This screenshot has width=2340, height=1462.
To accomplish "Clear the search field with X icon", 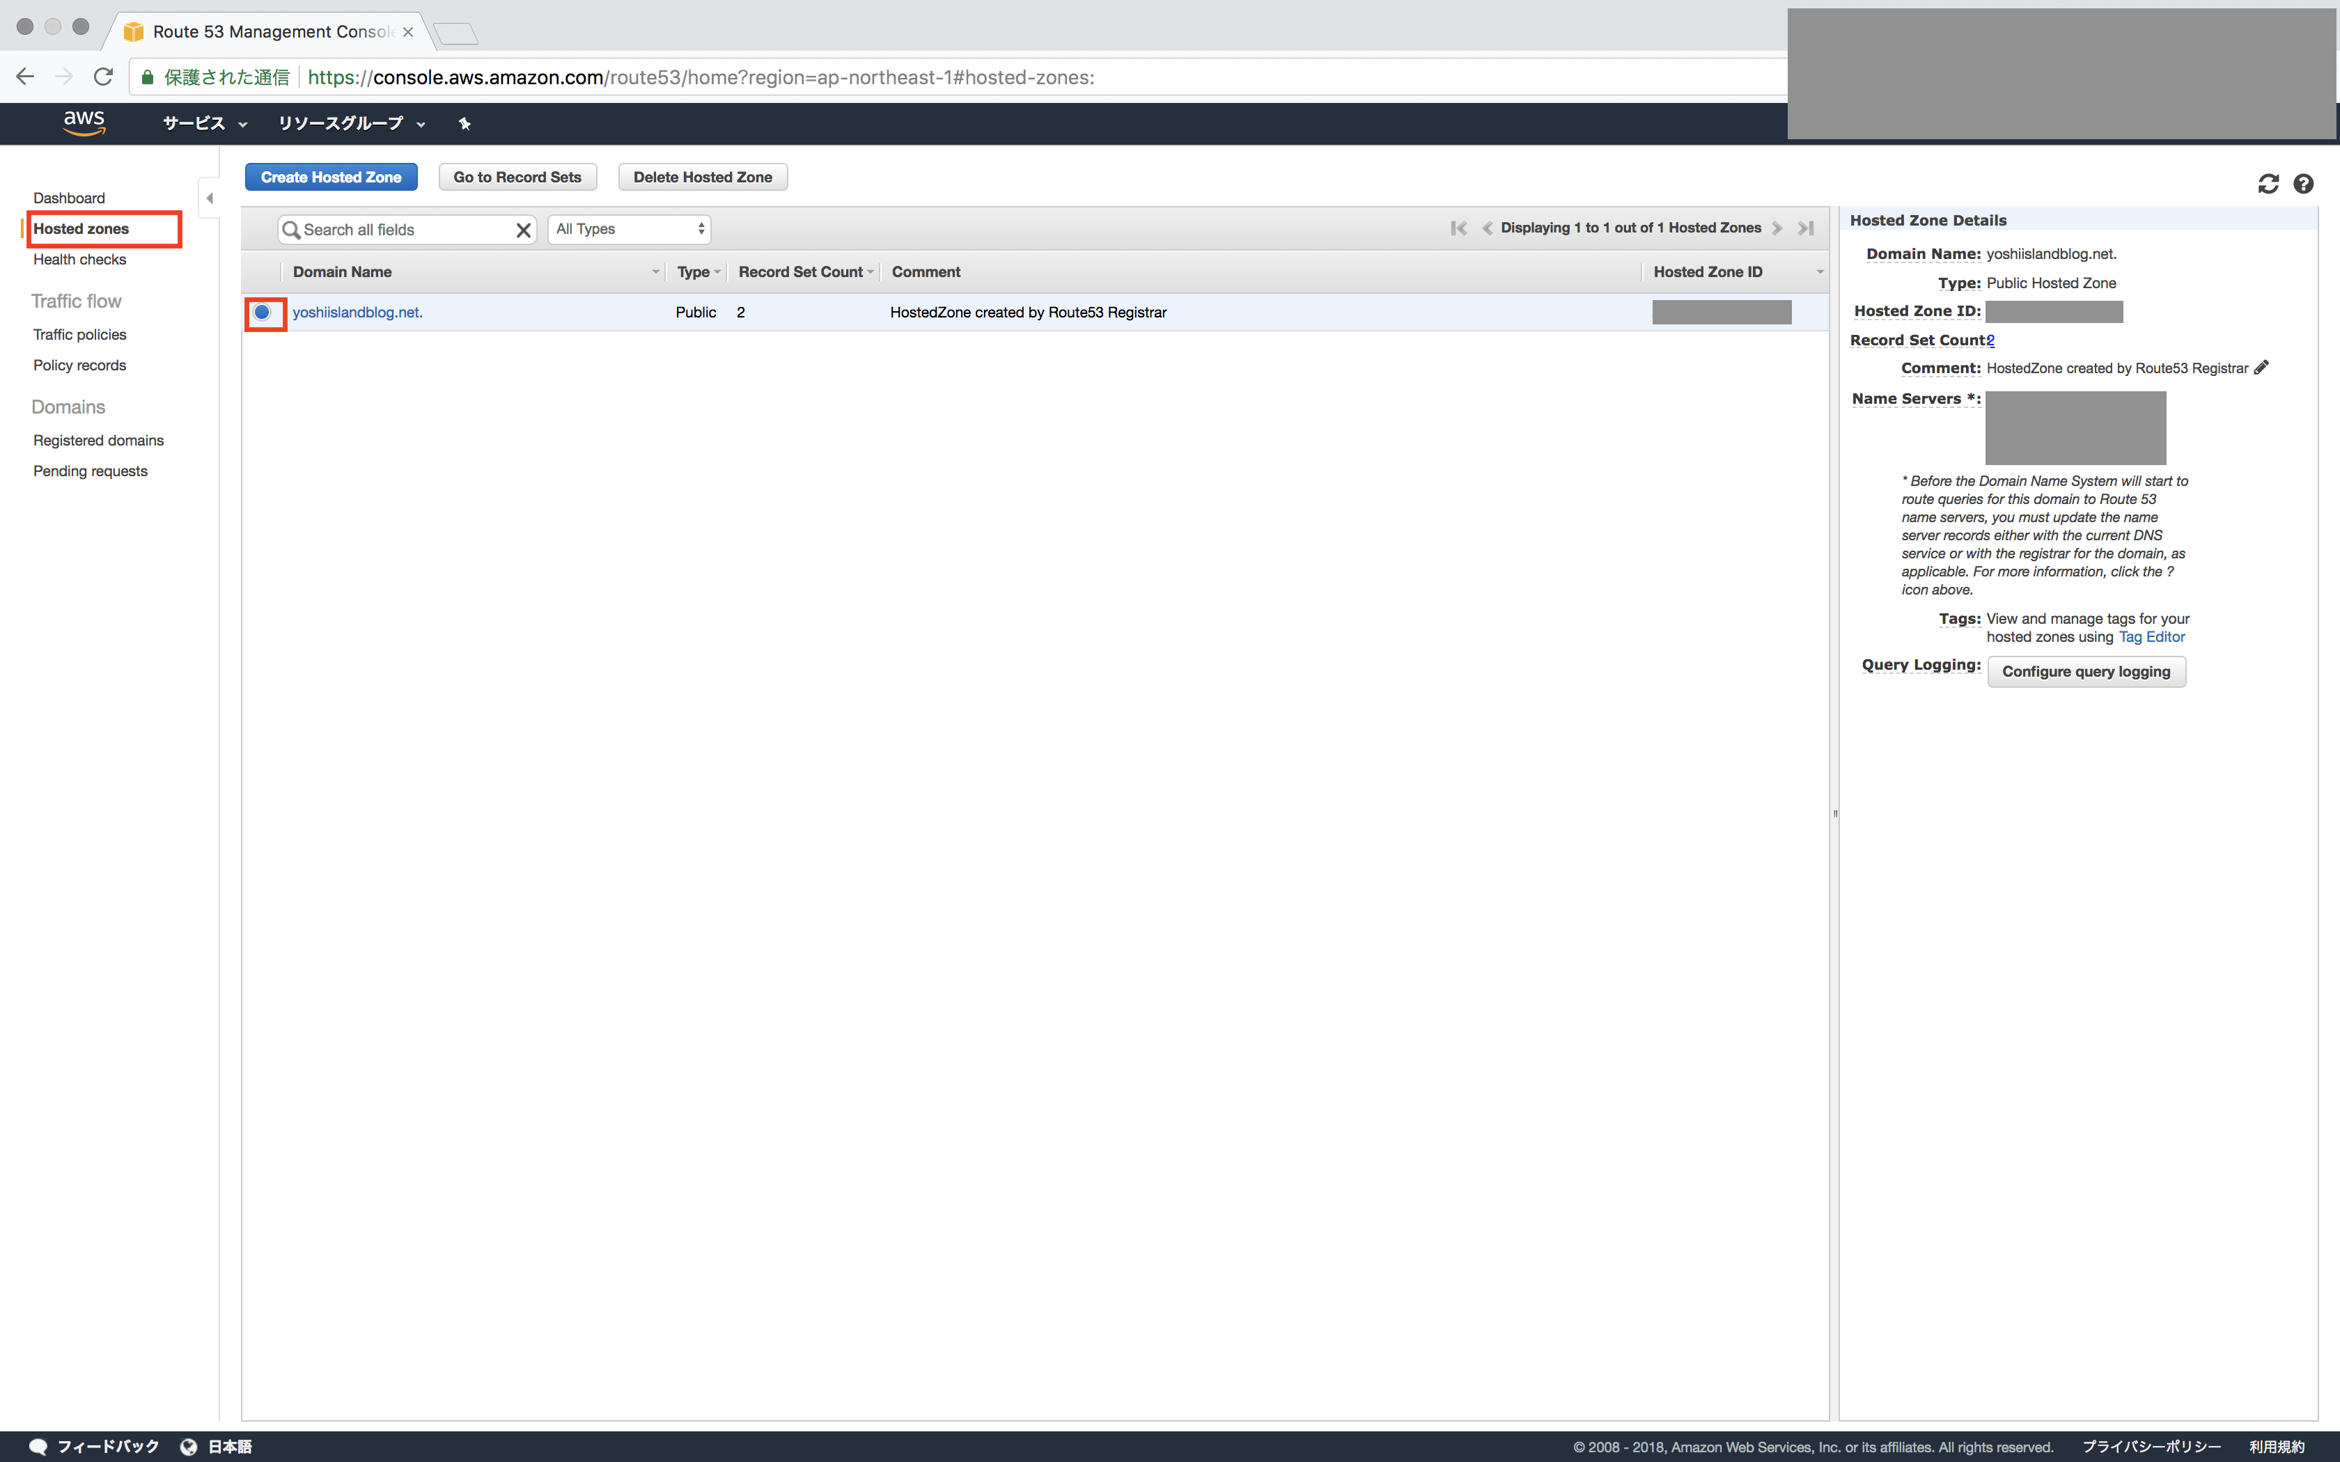I will [523, 230].
